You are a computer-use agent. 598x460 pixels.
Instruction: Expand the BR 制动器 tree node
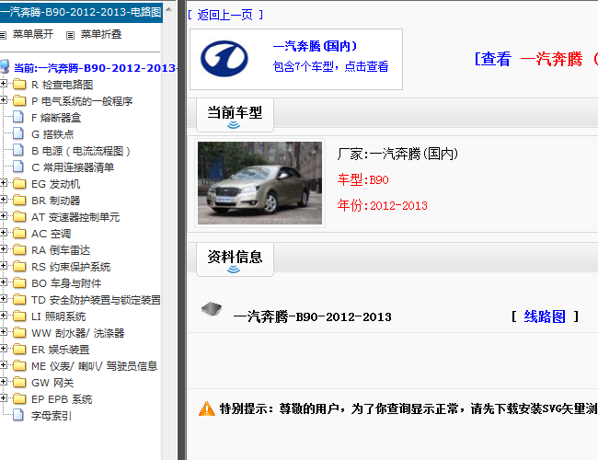click(3, 199)
